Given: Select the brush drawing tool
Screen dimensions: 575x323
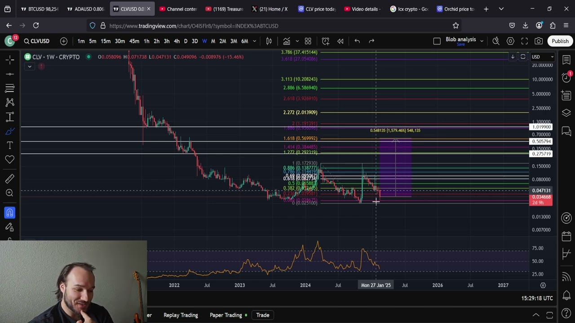Looking at the screenshot, I should [x=9, y=131].
